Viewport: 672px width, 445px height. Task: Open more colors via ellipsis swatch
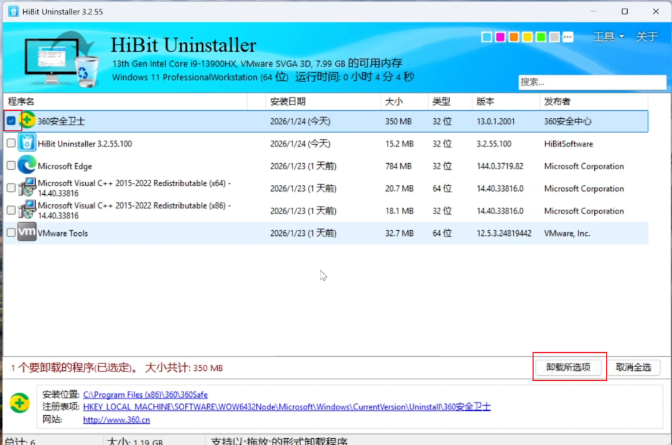pyautogui.click(x=568, y=37)
